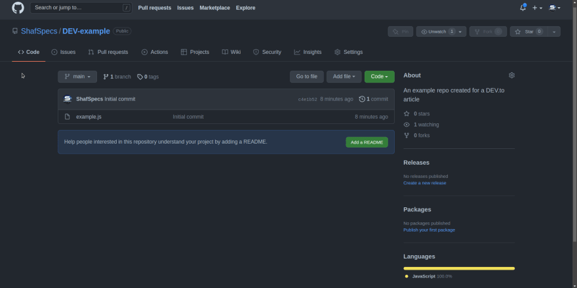
Task: Click the ShafSpecs author name in commit row
Action: click(89, 99)
